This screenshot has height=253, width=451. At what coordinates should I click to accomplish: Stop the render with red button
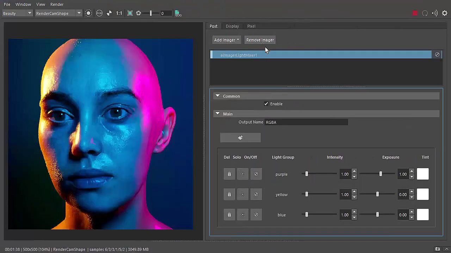(415, 13)
